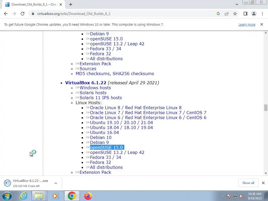Open Sources link

pos(88,69)
